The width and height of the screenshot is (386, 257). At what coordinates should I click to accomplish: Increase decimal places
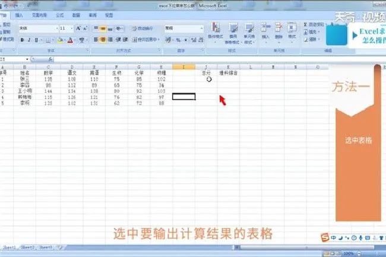pos(194,40)
